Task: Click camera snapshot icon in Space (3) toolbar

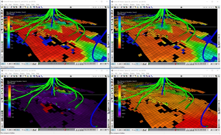Action: [x=71, y=76]
